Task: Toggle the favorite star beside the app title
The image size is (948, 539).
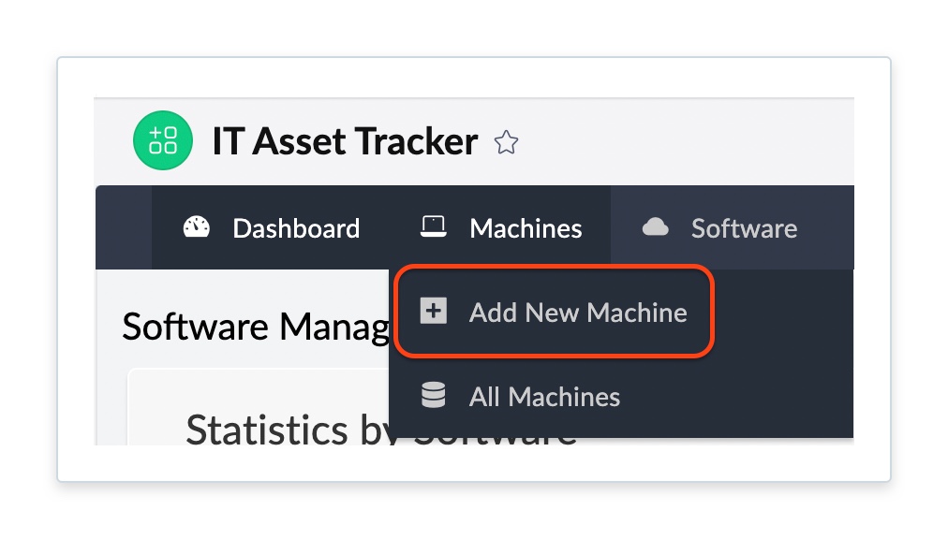Action: coord(506,142)
